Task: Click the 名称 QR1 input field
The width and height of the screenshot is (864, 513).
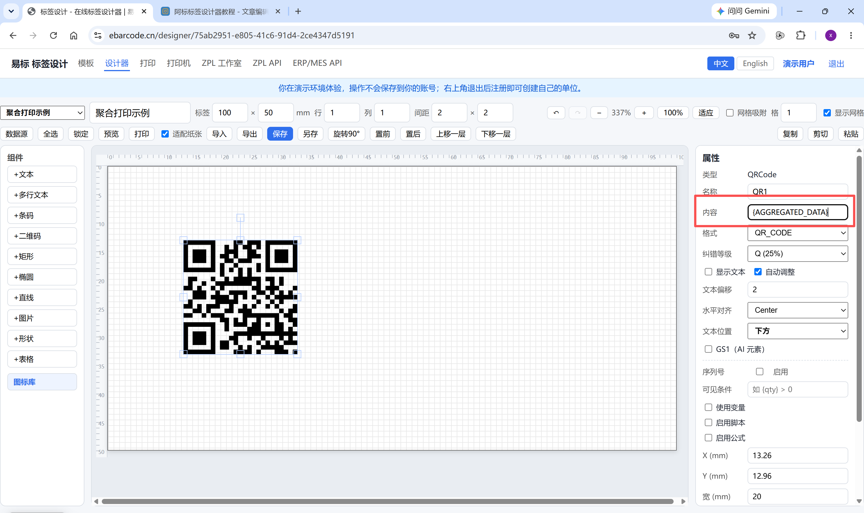Action: tap(798, 192)
